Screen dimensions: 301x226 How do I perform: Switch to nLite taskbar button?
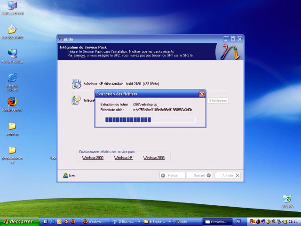(187, 222)
